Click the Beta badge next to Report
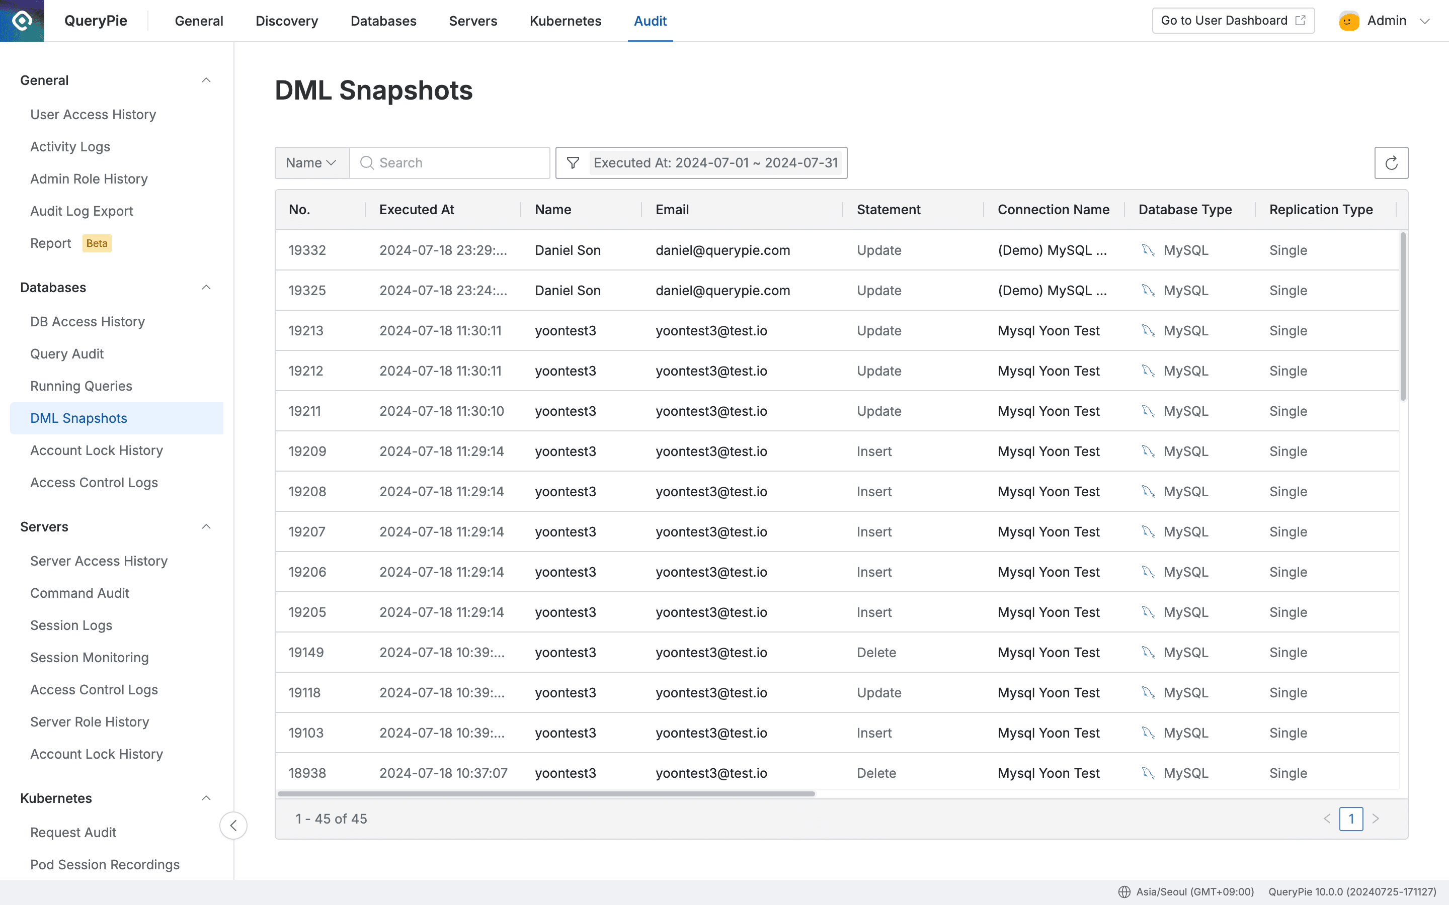 (x=97, y=243)
